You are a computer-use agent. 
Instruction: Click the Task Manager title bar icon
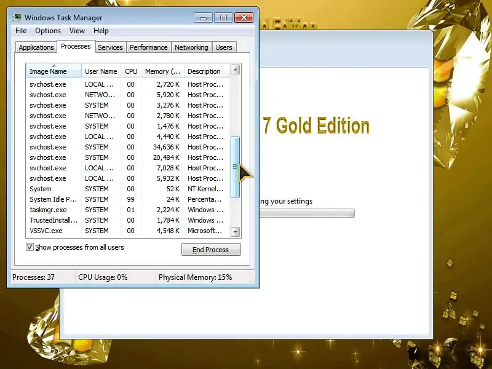click(17, 18)
